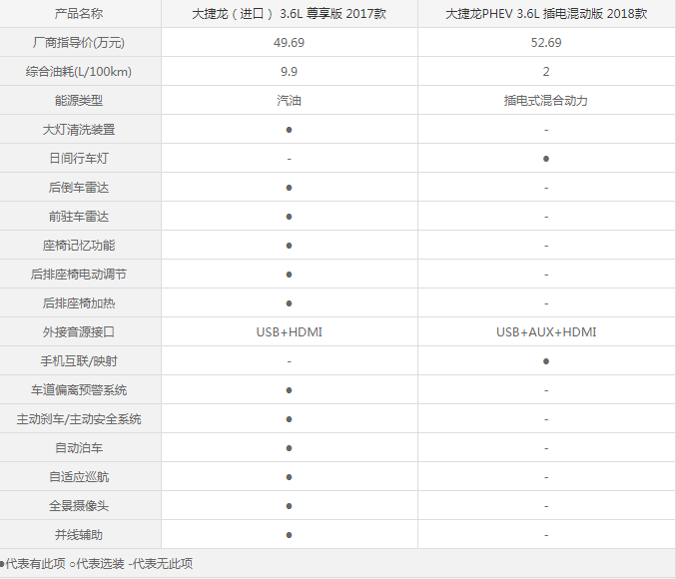
Task: Click the 后倒车雷达 row label
Action: [79, 188]
